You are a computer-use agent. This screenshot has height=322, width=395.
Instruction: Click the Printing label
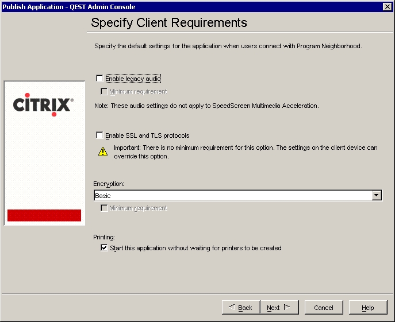pos(104,236)
